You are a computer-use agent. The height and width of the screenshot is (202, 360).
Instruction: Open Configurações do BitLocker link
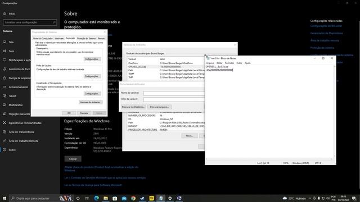pyautogui.click(x=326, y=26)
